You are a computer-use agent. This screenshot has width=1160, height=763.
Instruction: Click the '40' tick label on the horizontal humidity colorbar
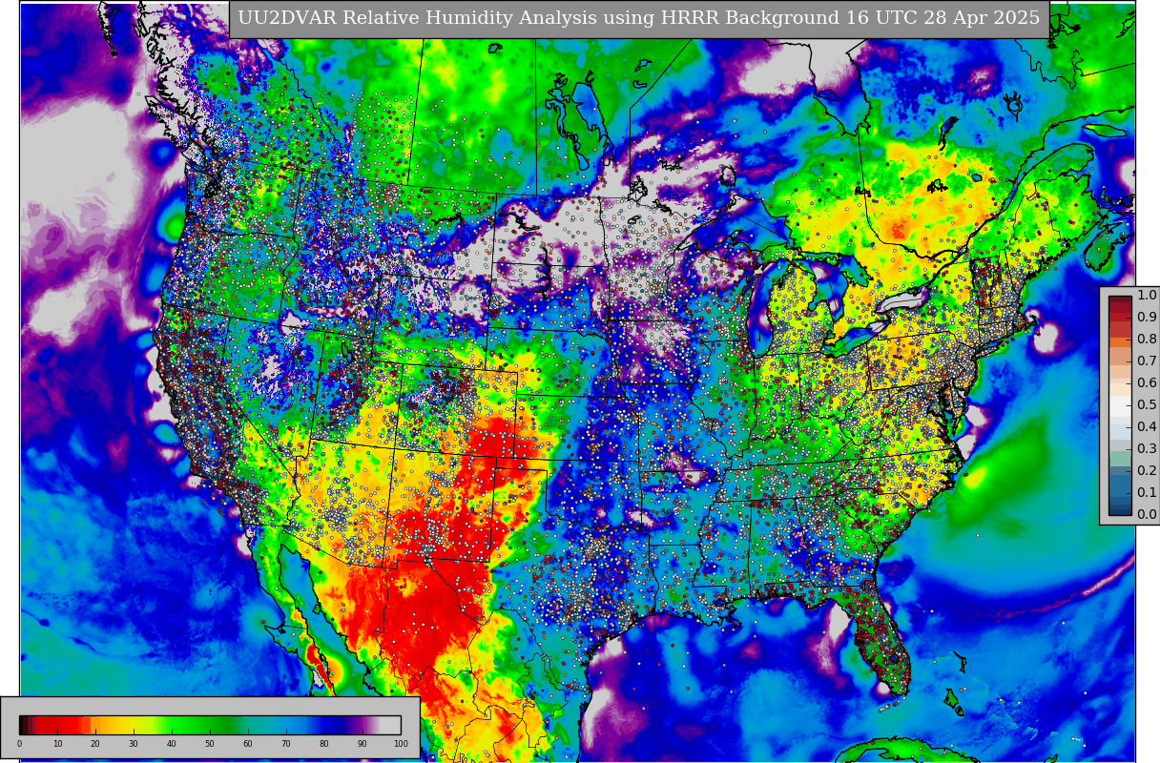click(x=172, y=744)
